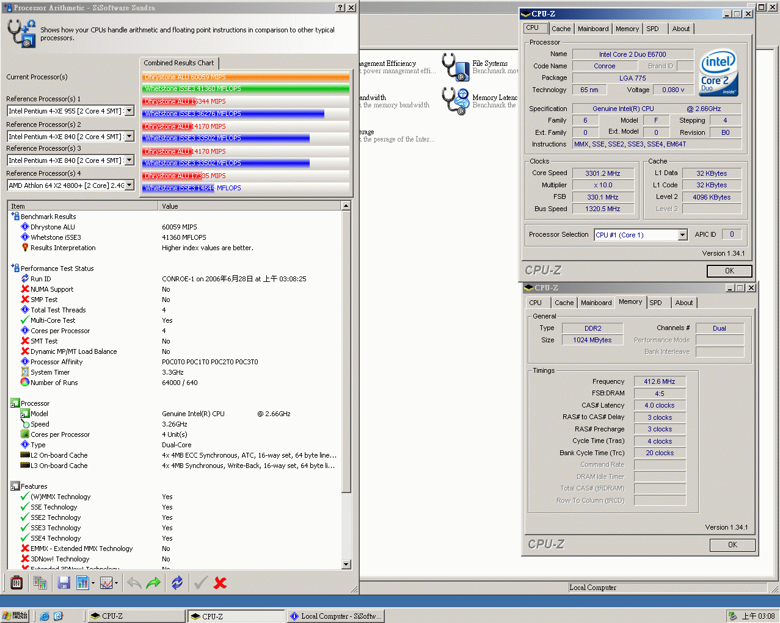The height and width of the screenshot is (623, 780).
Task: Open the Memory Latency benchmark icon
Action: coord(455,101)
